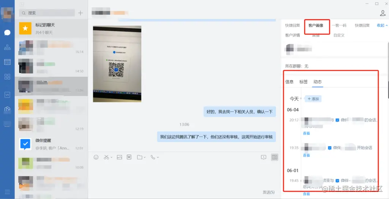The height and width of the screenshot is (199, 389).
Task: Open the 信息 sub-tab
Action: (289, 82)
